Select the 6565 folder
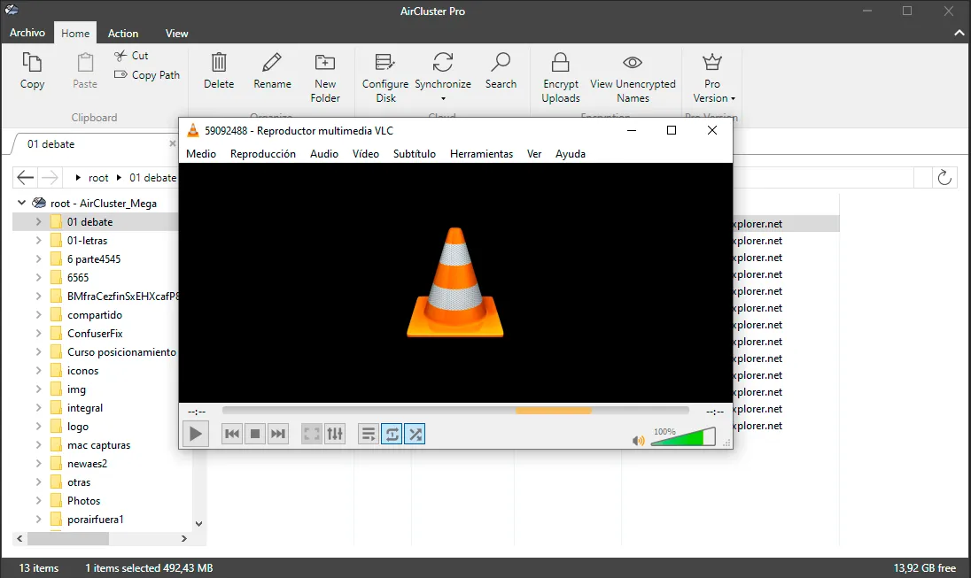971x578 pixels. 78,278
